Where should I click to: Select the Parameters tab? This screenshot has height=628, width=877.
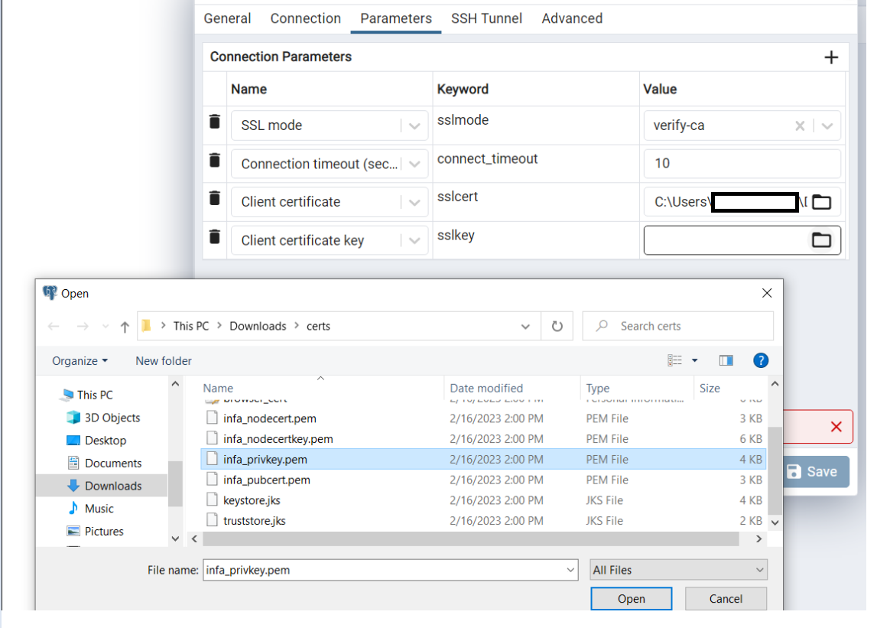tap(396, 18)
